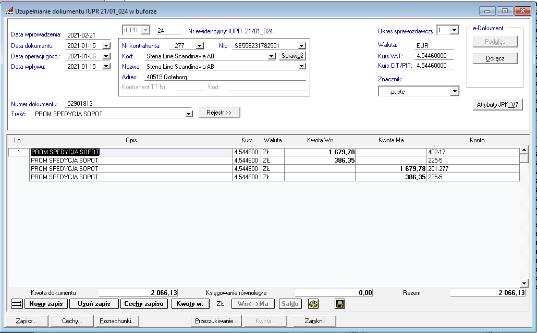This screenshot has width=537, height=333.
Task: Expand the Nip dropdown arrow
Action: (x=302, y=46)
